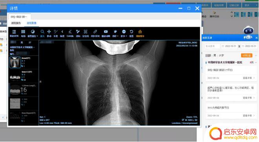The height and width of the screenshot is (142, 259).
Task: Pick the Cobb angle tool
Action: click(70, 33)
